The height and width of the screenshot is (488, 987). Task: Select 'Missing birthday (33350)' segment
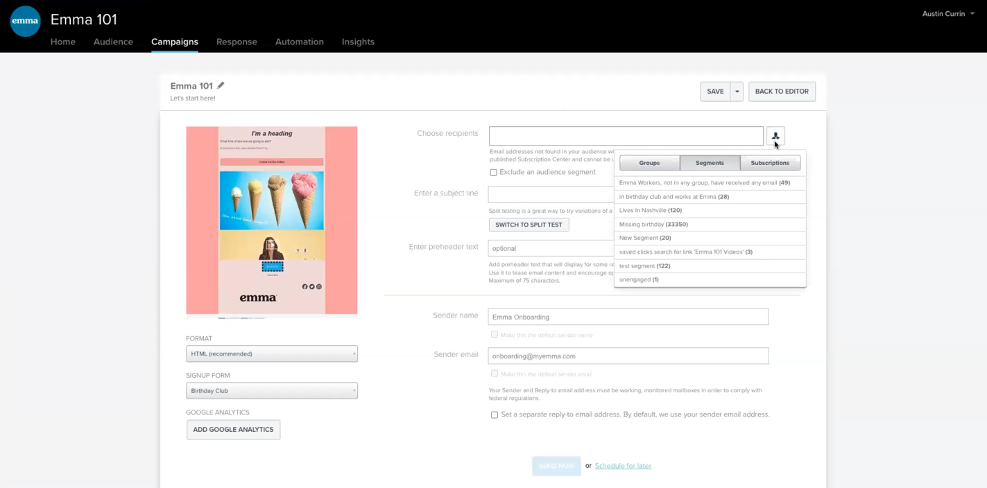(x=710, y=225)
